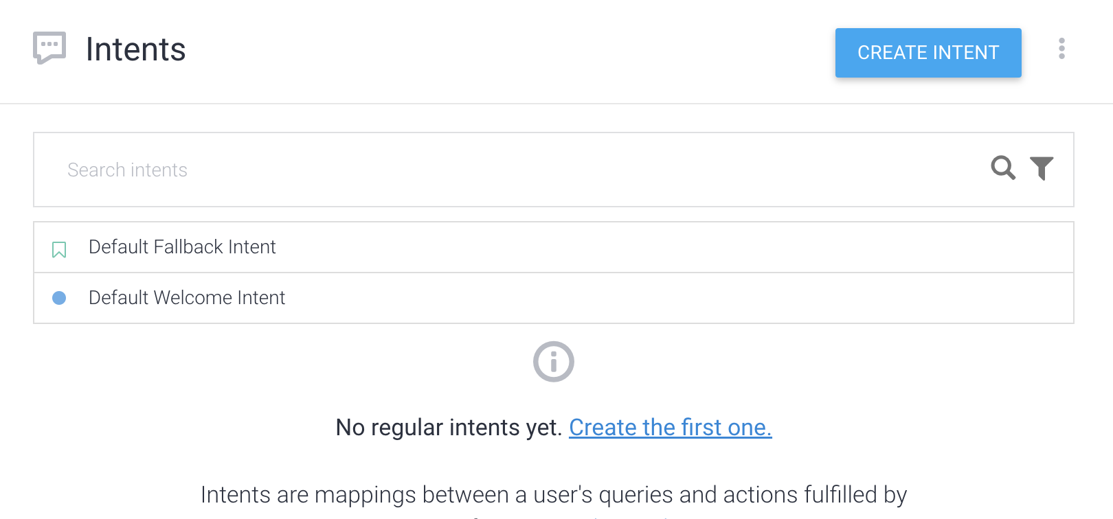This screenshot has width=1113, height=519.
Task: Click the green bookmark icon beside Default Fallback Intent
Action: pyautogui.click(x=59, y=249)
